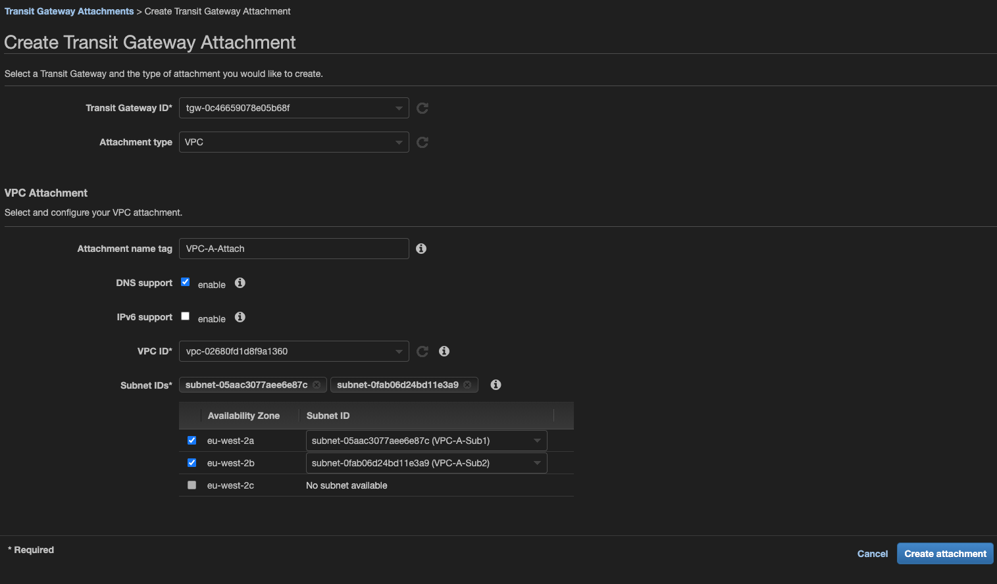Image resolution: width=997 pixels, height=584 pixels.
Task: Refresh the VPC ID list
Action: click(422, 351)
